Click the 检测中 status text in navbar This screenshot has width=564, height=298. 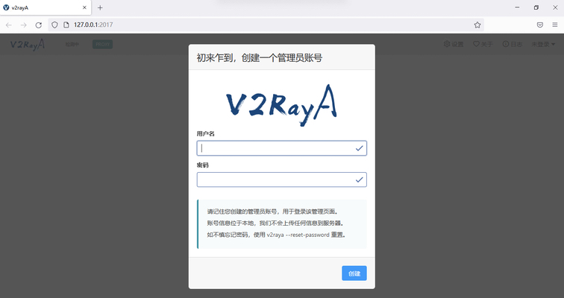72,44
